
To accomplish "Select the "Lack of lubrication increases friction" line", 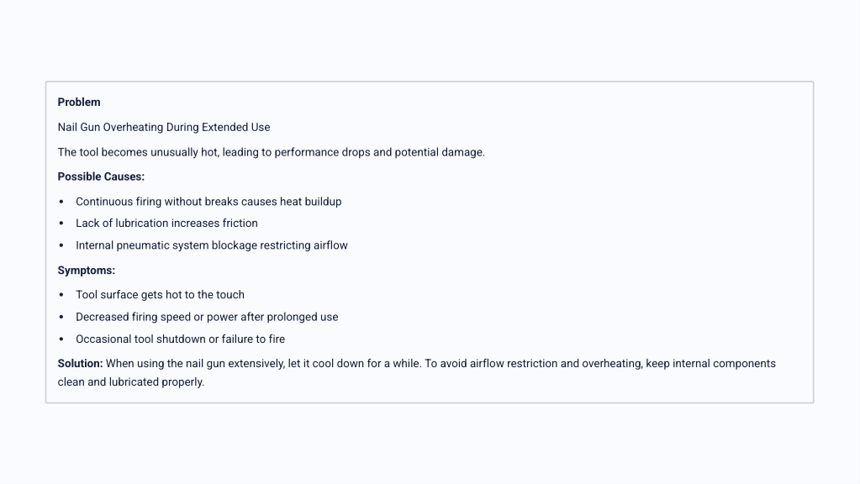I will point(166,223).
